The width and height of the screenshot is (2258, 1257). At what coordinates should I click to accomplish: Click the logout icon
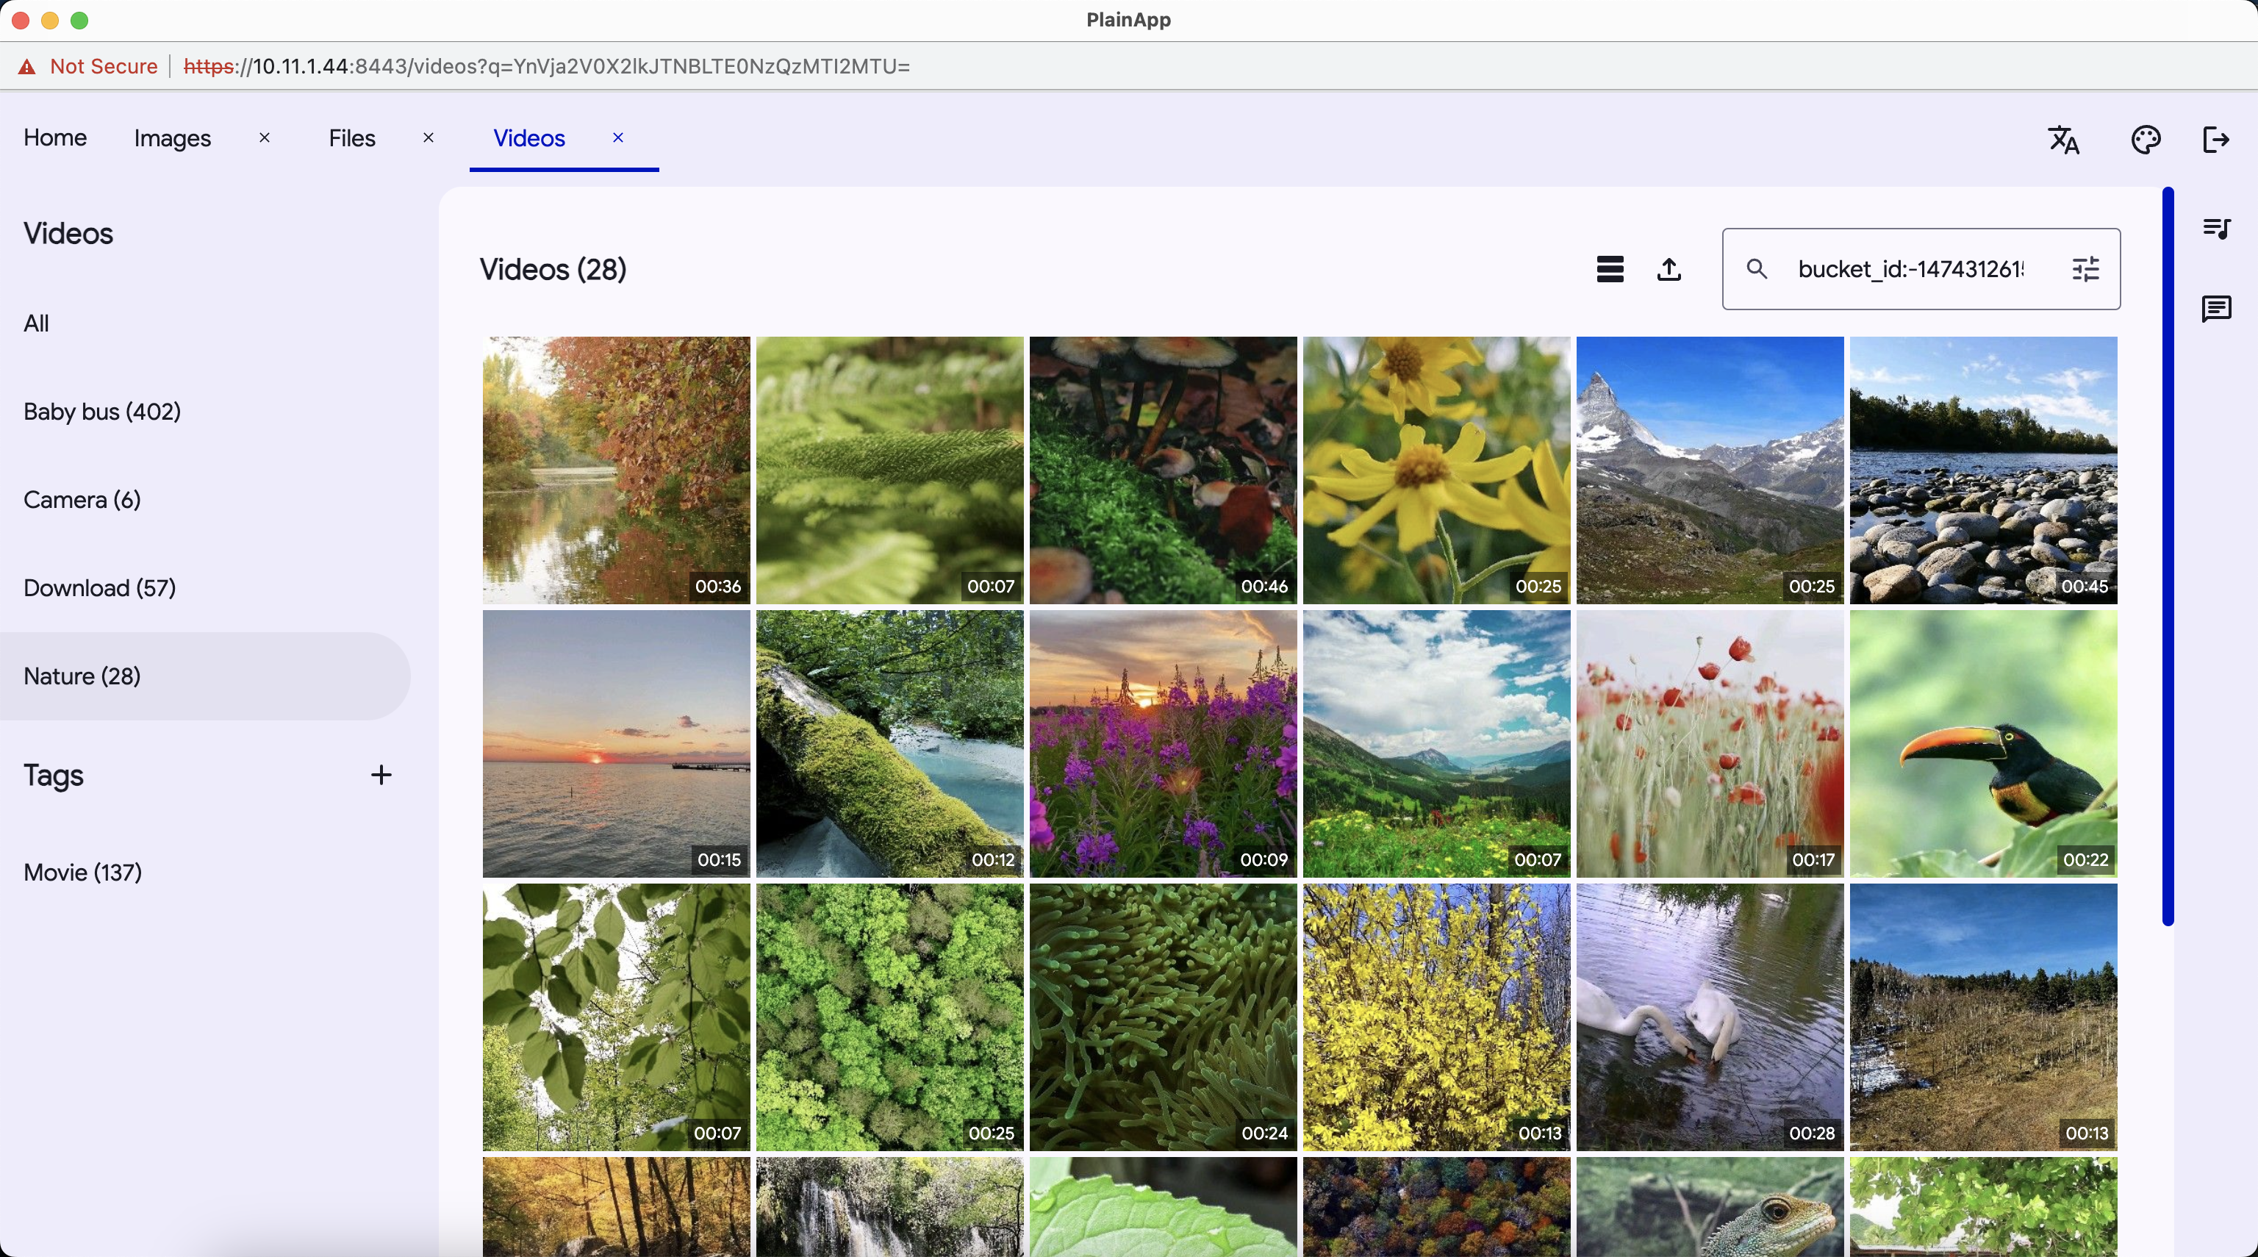point(2215,140)
